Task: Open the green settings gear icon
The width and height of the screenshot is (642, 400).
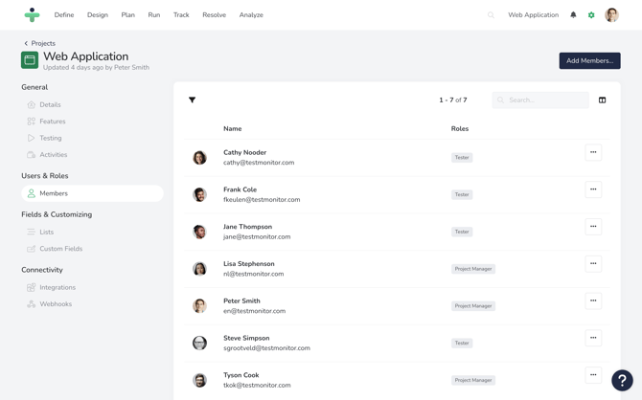Action: pos(591,15)
